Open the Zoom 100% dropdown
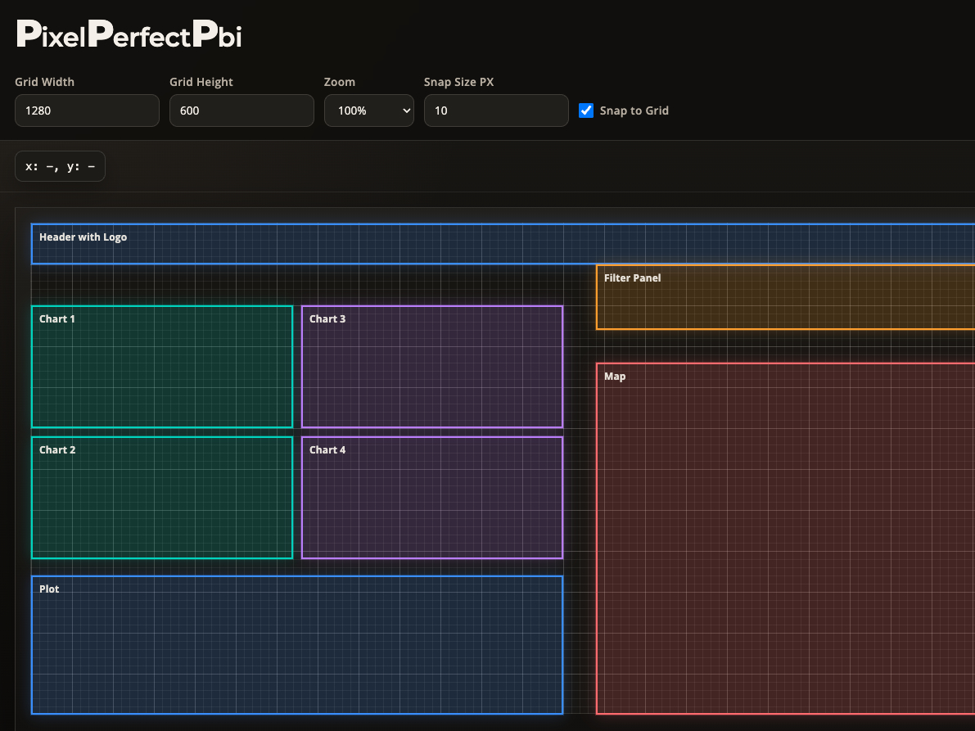Viewport: 975px width, 731px height. [x=368, y=111]
